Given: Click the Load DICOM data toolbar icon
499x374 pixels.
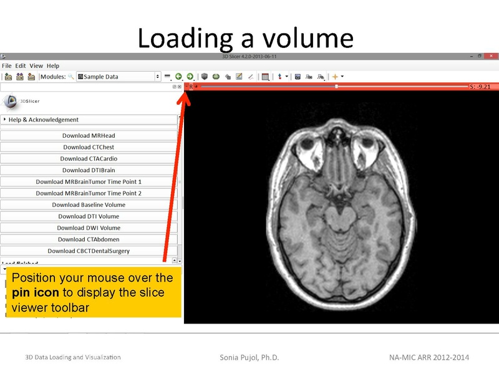Looking at the screenshot, I should click(20, 77).
